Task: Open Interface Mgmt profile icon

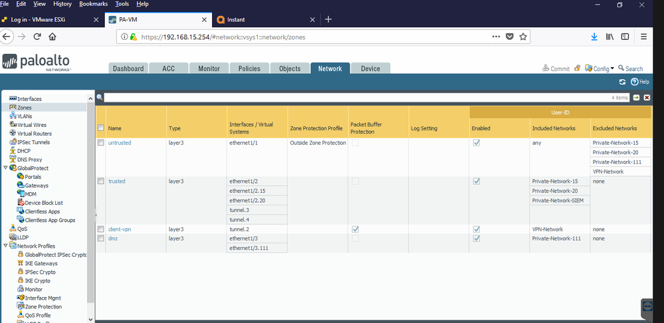Action: tap(21, 298)
